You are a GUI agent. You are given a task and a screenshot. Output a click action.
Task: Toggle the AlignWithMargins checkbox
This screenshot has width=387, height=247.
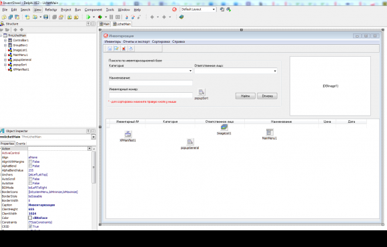(30, 162)
